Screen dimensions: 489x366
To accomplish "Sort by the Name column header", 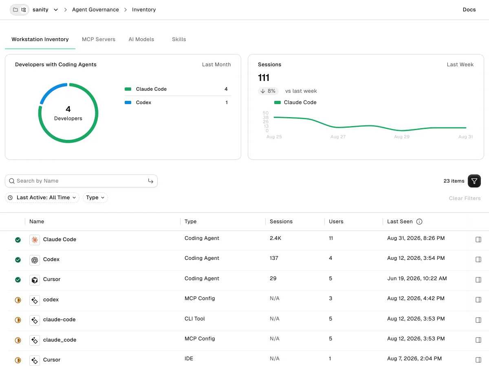I will coord(37,222).
